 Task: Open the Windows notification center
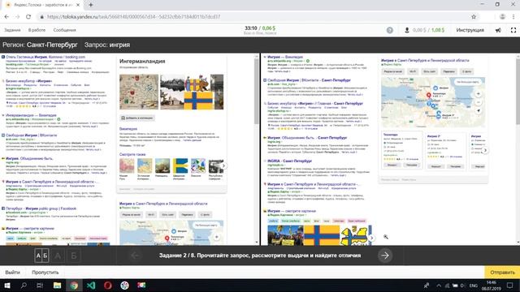click(509, 286)
